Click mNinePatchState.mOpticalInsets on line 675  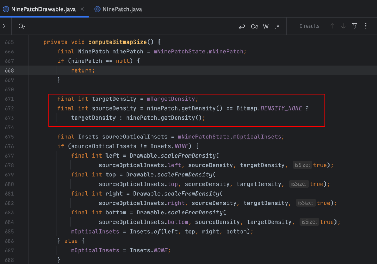[x=229, y=137]
